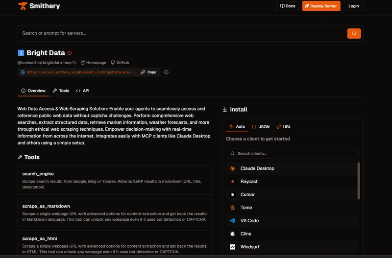Click the clients list scrollbar
The image size is (392, 258).
[x=359, y=181]
